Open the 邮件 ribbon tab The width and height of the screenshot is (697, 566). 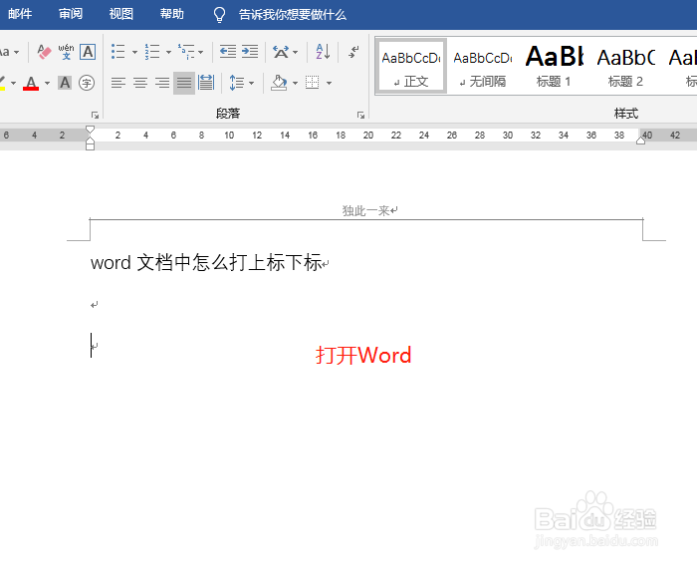click(x=20, y=14)
